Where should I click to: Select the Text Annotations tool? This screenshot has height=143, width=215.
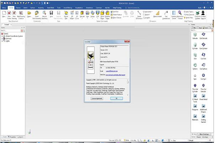point(166,13)
